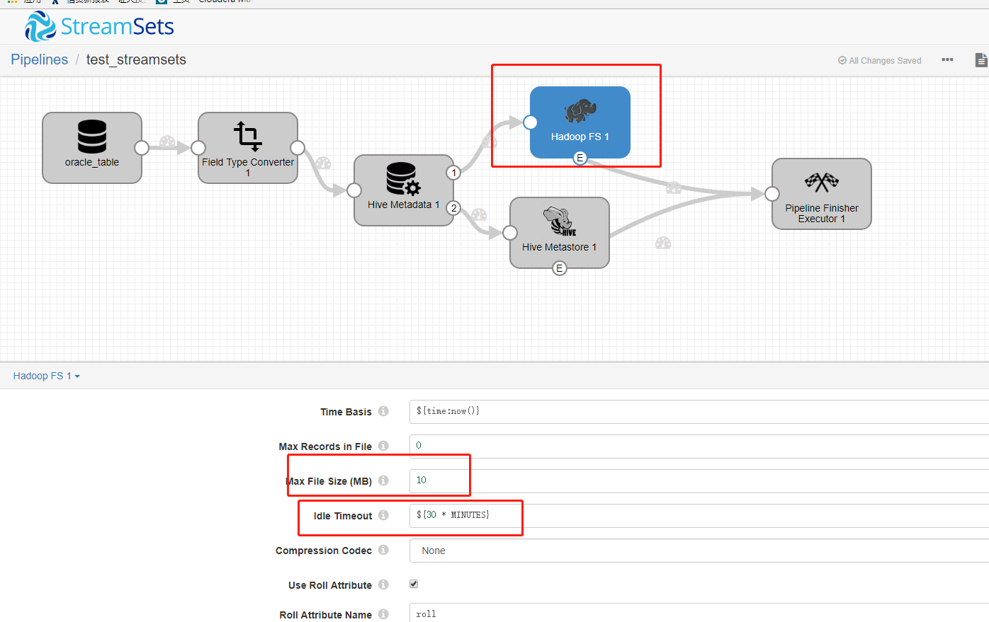Image resolution: width=989 pixels, height=622 pixels.
Task: Open the Compression Codec dropdown
Action: (x=699, y=551)
